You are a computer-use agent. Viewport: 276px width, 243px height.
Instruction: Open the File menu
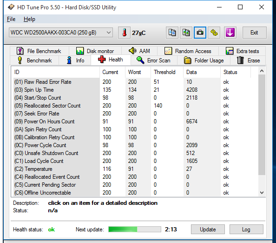(x=11, y=19)
